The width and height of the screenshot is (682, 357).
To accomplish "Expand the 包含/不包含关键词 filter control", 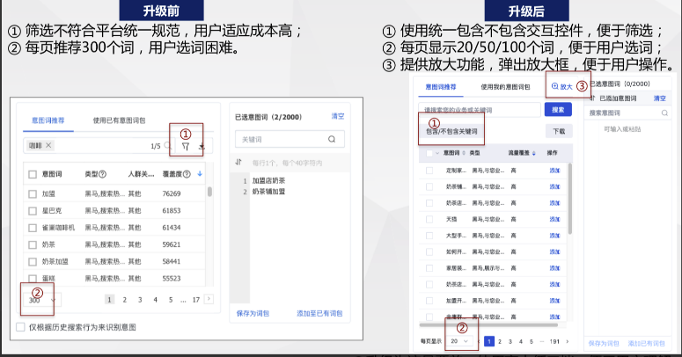I will point(451,131).
